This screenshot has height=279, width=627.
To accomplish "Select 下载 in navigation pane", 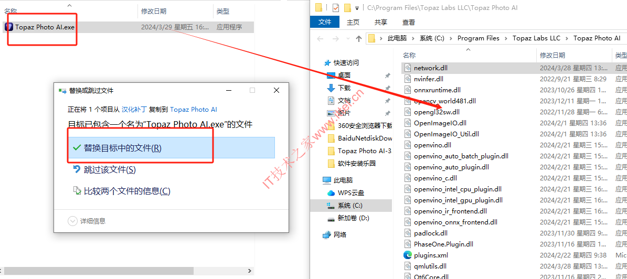I will (344, 88).
